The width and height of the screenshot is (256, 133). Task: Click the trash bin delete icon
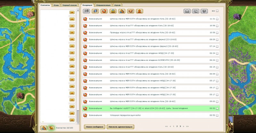pyautogui.click(x=204, y=11)
